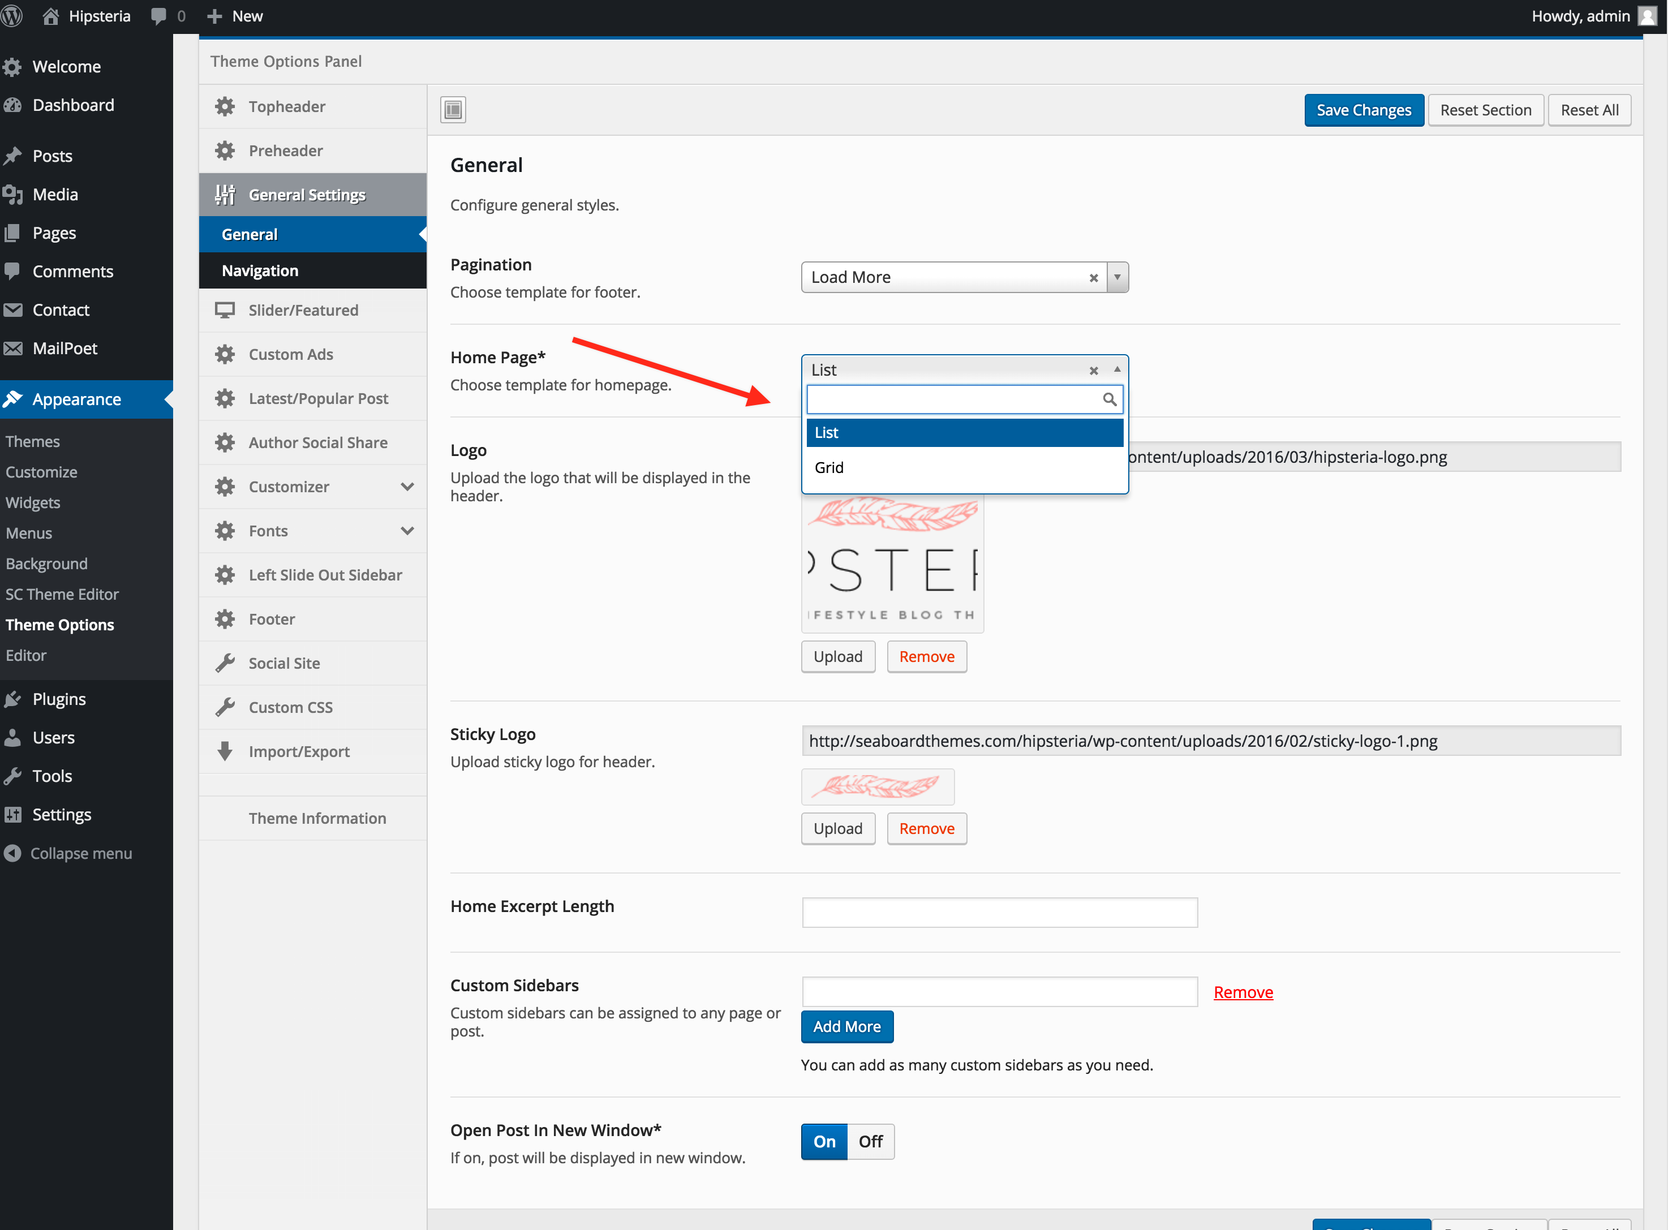Expand the Customizer section chevron
The height and width of the screenshot is (1230, 1668).
coord(407,487)
